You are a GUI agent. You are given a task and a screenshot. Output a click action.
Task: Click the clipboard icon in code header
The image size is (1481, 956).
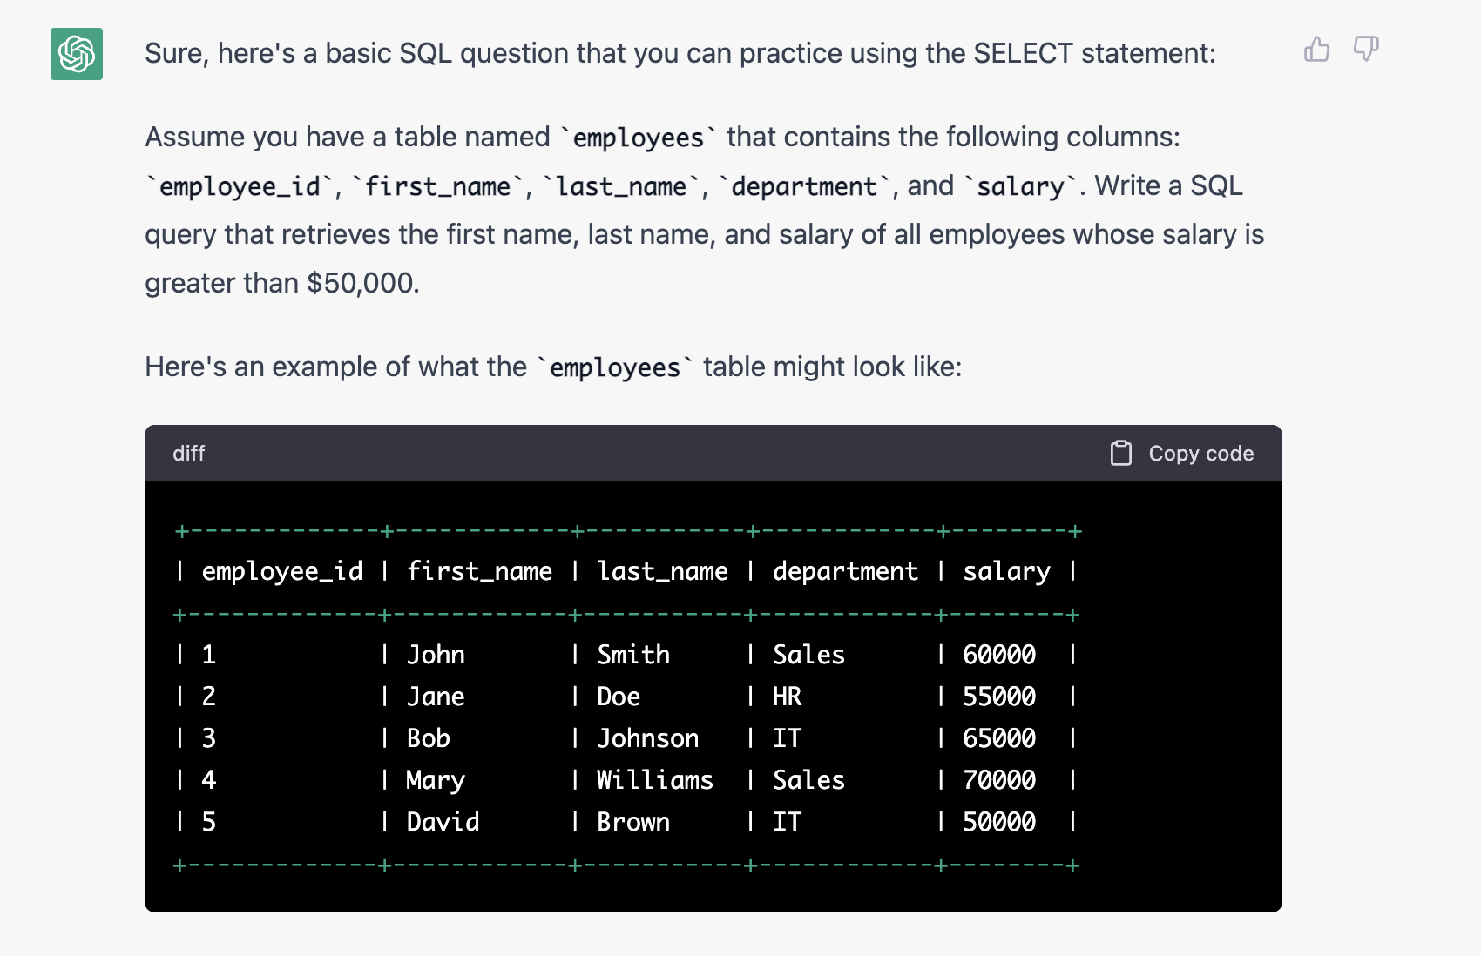(x=1120, y=453)
